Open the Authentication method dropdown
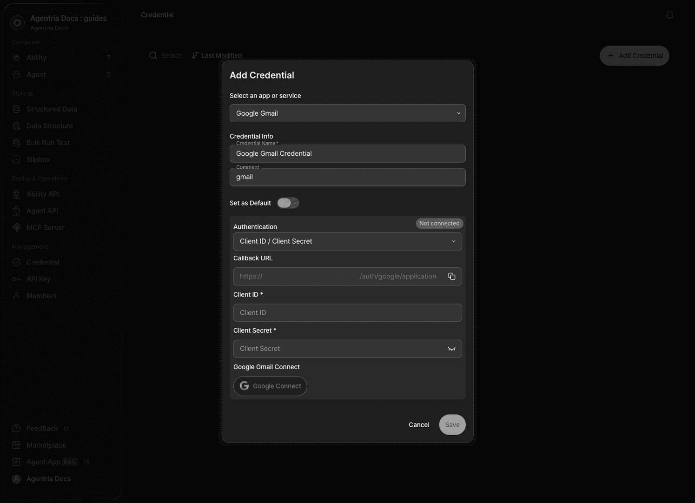This screenshot has height=503, width=695. (x=347, y=241)
